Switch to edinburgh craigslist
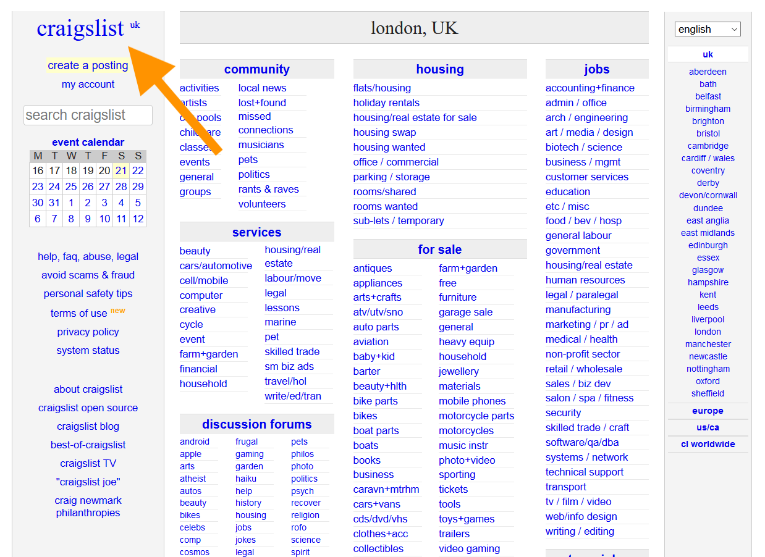The width and height of the screenshot is (765, 557). 708,245
